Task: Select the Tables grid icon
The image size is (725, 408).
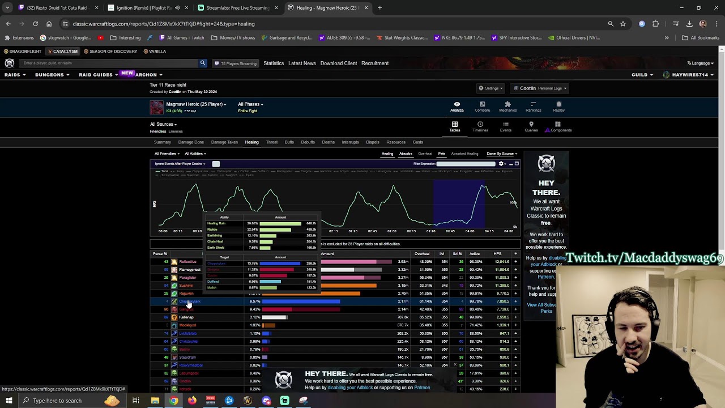Action: tap(454, 124)
